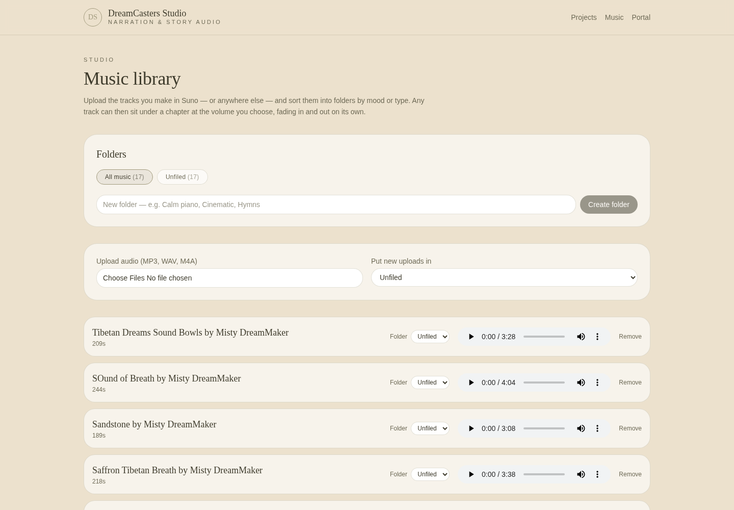The image size is (734, 510).
Task: Mute Tibetan Dreams Sound Bowls audio
Action: 581,337
